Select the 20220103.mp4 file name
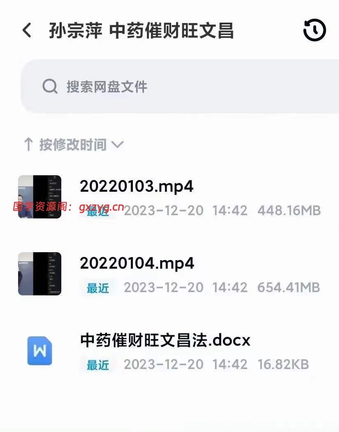This screenshot has height=432, width=339. 137,187
